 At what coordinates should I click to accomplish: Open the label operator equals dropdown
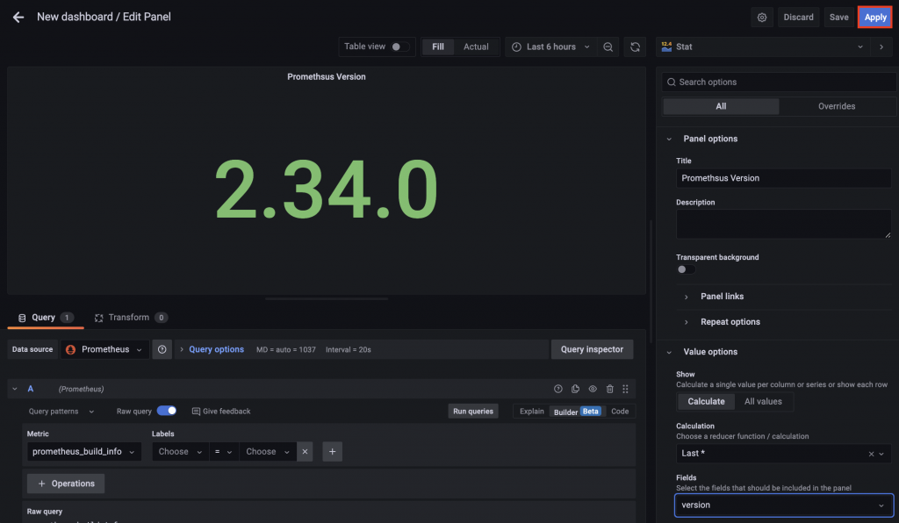224,451
